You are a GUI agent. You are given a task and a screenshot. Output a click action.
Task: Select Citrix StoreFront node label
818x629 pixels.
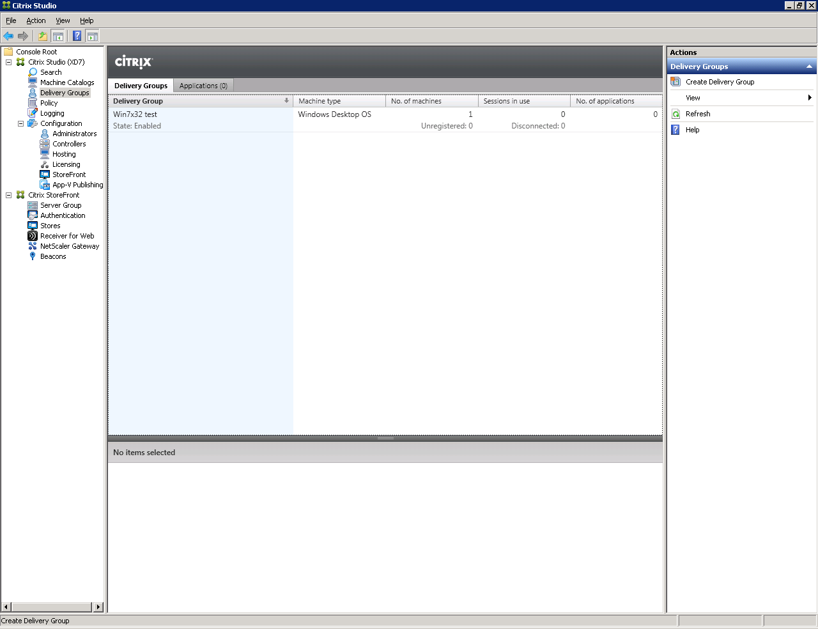[54, 195]
